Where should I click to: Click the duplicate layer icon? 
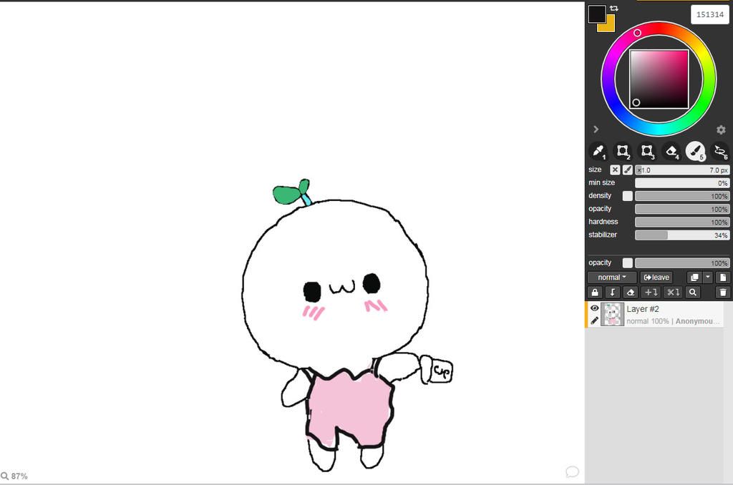click(x=694, y=278)
